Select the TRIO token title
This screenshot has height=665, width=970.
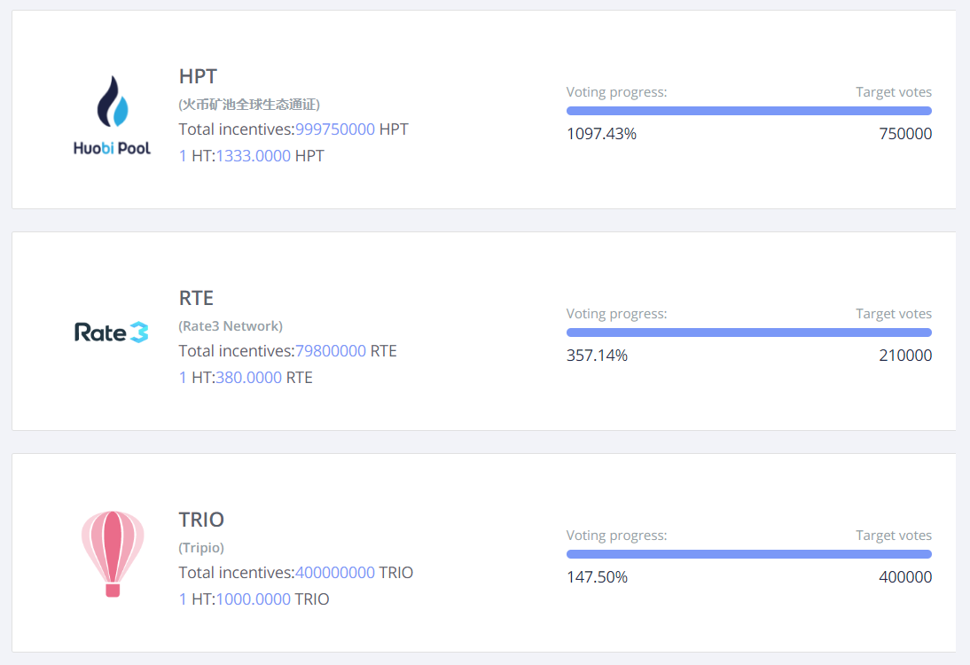click(x=201, y=520)
